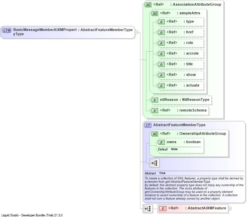This screenshot has height=217, width=247.
Task: Select the ': OwnershipAttributeGroup' label
Action: 201,134
